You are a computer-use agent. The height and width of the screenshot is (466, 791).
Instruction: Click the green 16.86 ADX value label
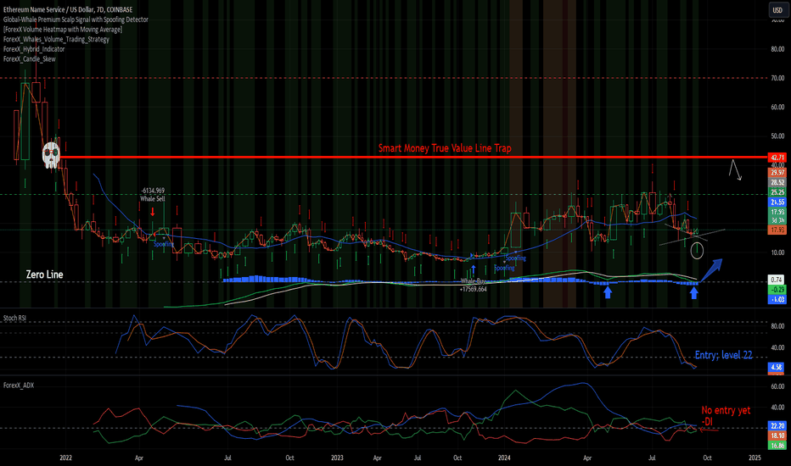pyautogui.click(x=777, y=446)
